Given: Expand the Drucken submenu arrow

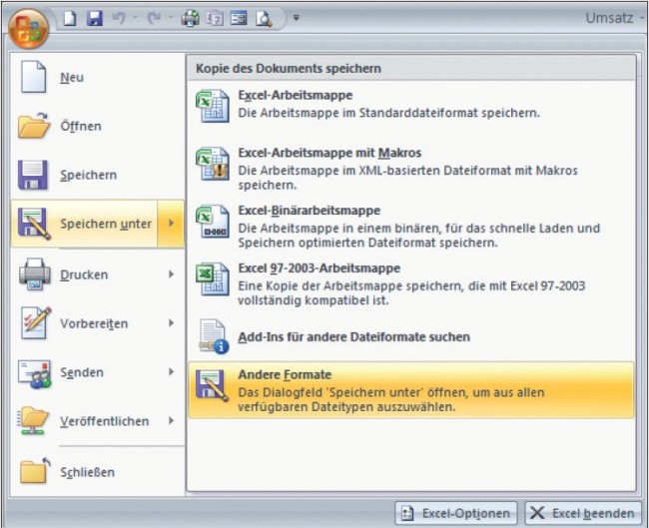Looking at the screenshot, I should click(x=171, y=274).
